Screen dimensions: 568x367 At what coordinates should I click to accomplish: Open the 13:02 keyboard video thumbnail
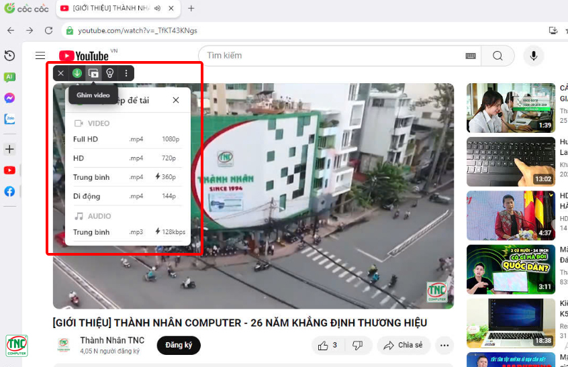[x=511, y=162]
